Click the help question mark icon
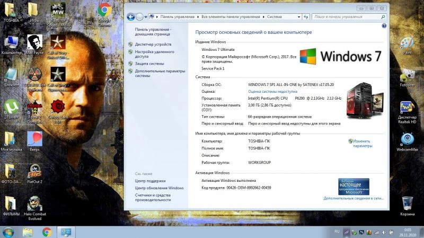This screenshot has height=238, width=424. 384,26
